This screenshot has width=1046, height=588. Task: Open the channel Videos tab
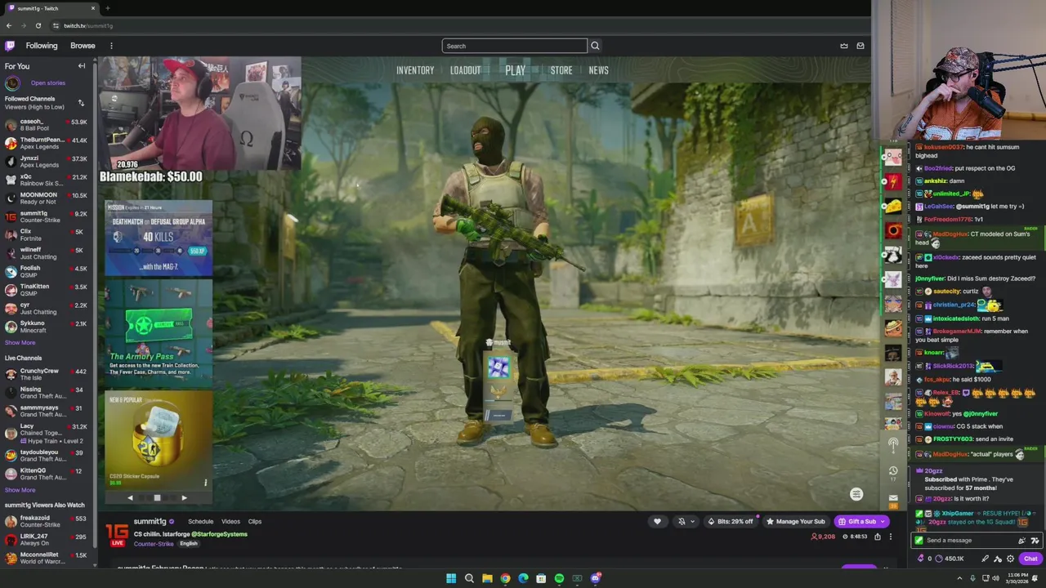click(230, 521)
